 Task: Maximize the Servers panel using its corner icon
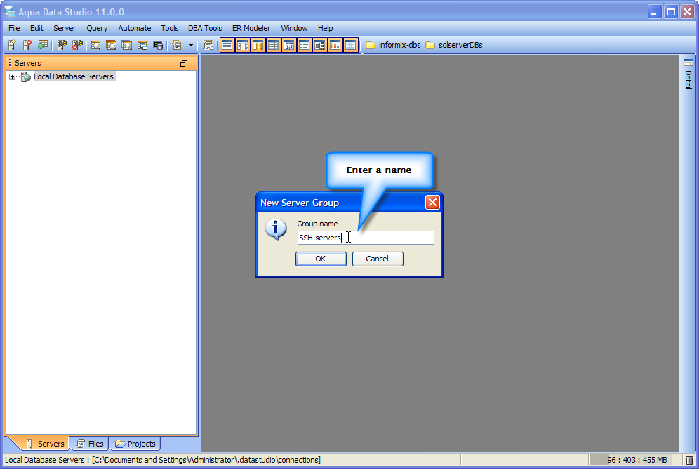[184, 63]
